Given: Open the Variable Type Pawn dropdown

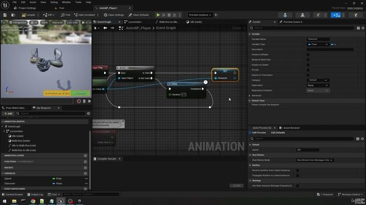Looking at the screenshot, I should point(318,44).
